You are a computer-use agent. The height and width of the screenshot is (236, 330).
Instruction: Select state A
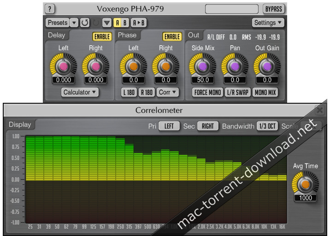click(x=118, y=23)
